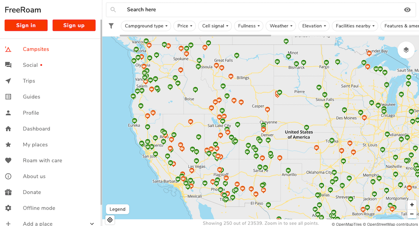
Task: Click the Dashboard home icon
Action: click(x=8, y=128)
